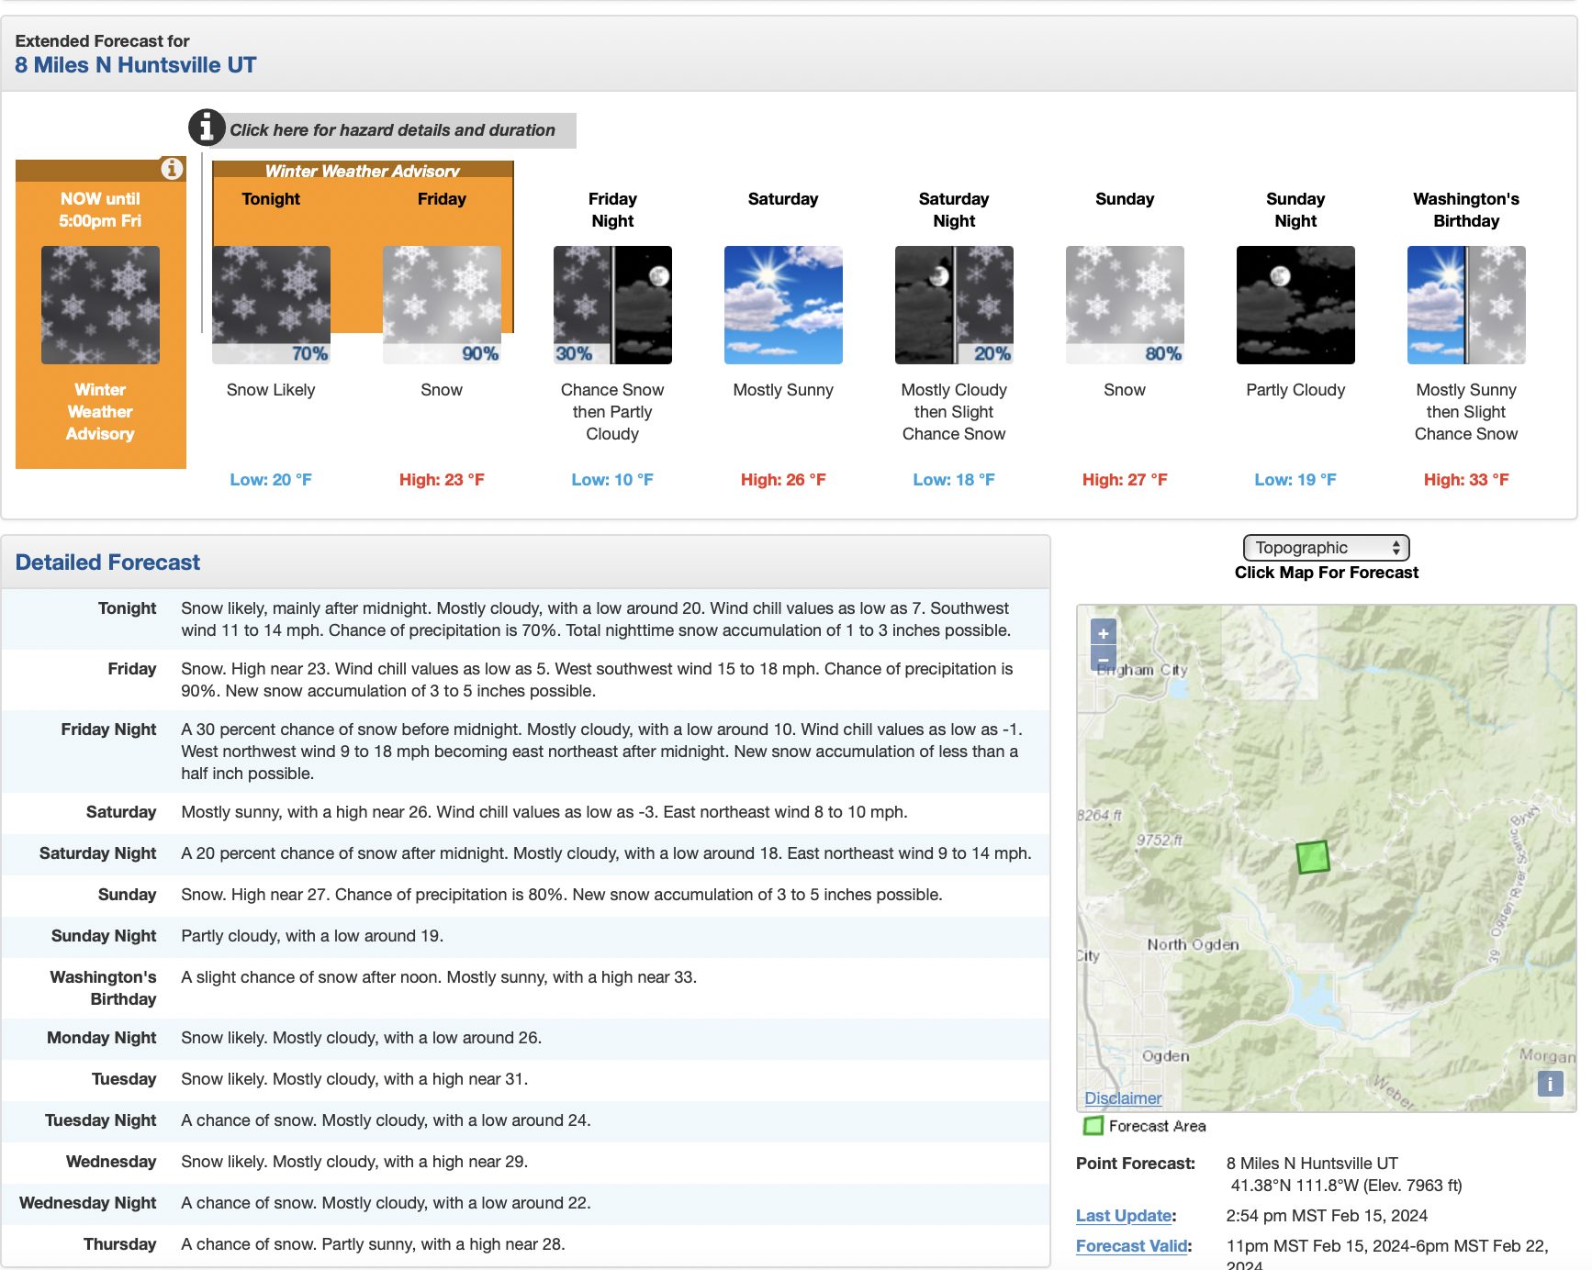Click the Friday Night chance snow icon
The width and height of the screenshot is (1592, 1270).
click(x=612, y=305)
